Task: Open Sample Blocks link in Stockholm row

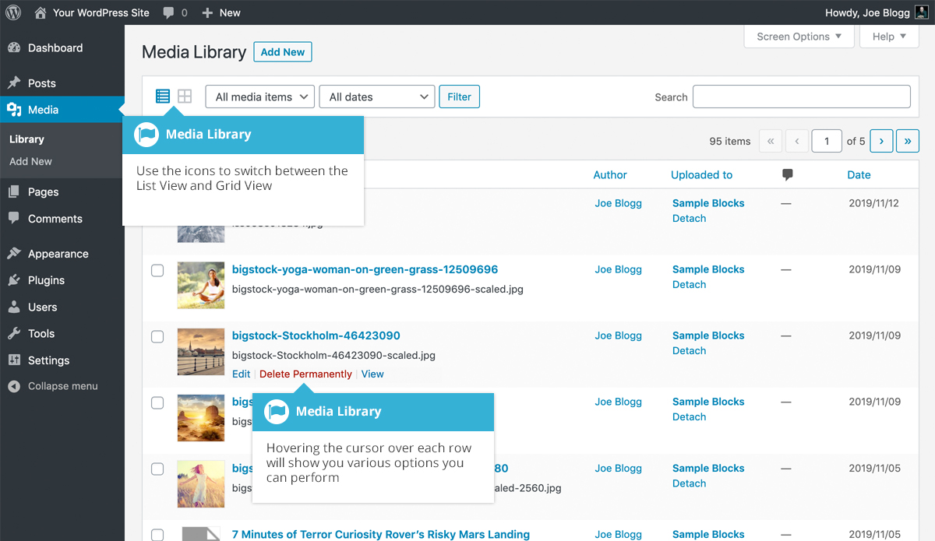Action: pos(708,336)
